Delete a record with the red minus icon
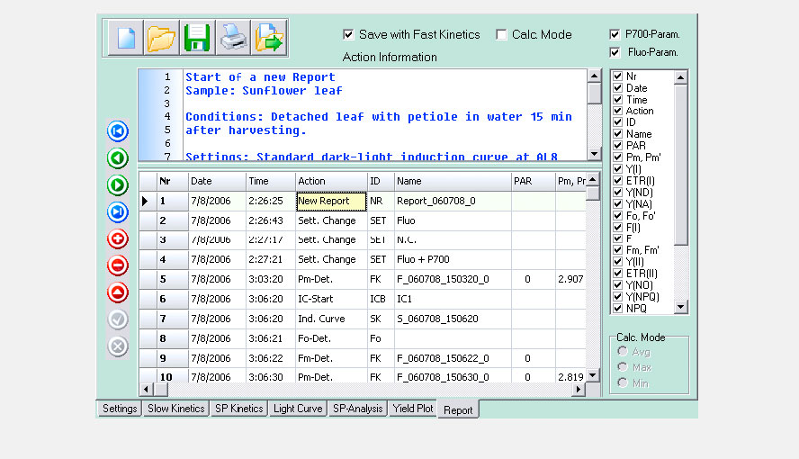The width and height of the screenshot is (799, 459). pyautogui.click(x=117, y=265)
